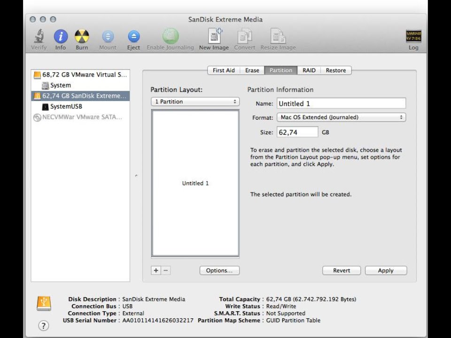Create a New Image from the toolbar

(215, 36)
